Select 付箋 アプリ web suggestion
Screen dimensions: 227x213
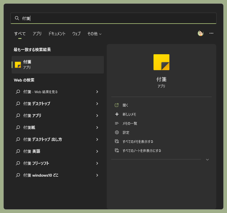[58, 116]
